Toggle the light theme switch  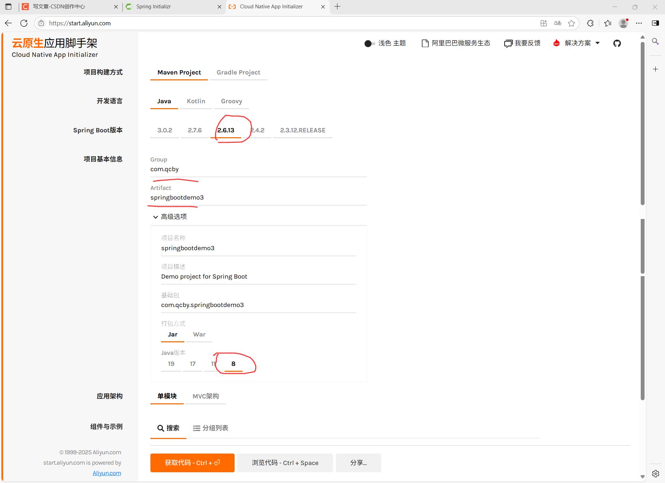coord(369,43)
